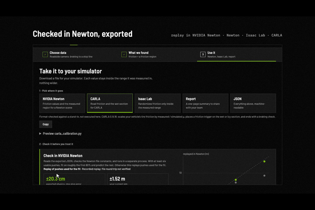
Task: Click the replay in NVIDIA Newton caption text
Action: click(x=227, y=35)
